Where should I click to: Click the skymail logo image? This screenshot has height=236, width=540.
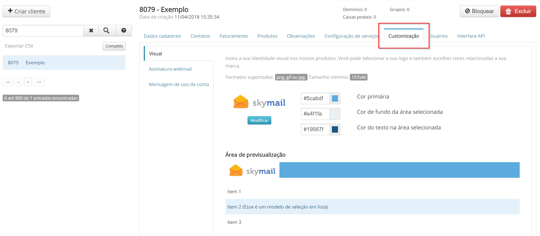[259, 102]
